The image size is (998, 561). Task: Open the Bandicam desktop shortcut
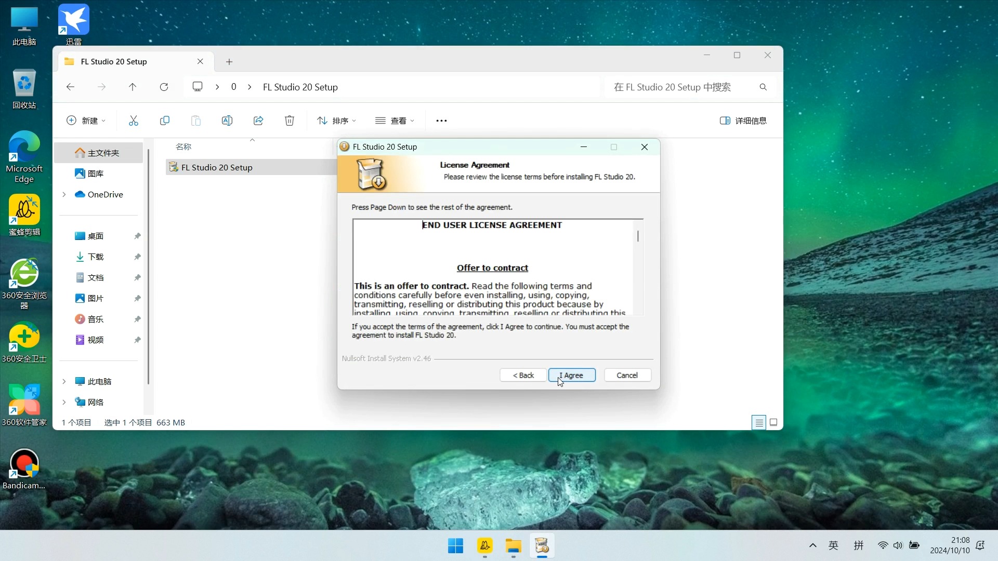coord(24,469)
